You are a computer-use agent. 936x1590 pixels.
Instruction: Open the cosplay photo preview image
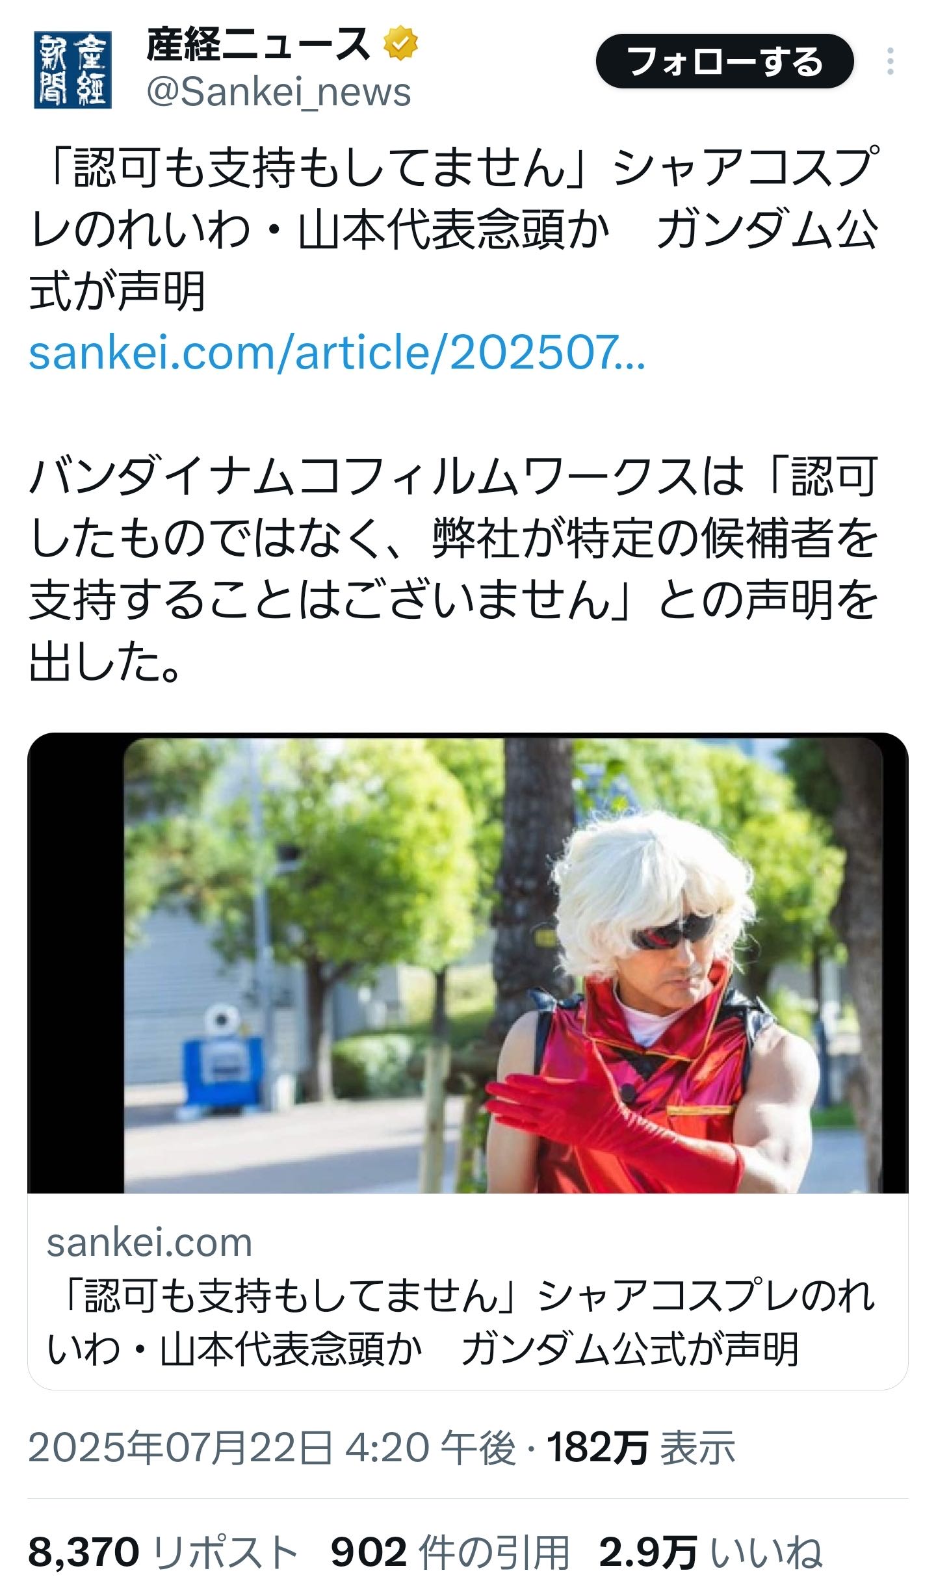[x=467, y=964]
